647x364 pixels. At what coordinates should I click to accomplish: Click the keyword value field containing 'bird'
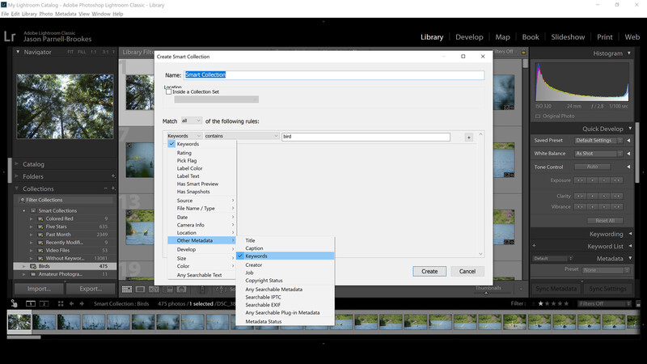click(x=366, y=137)
